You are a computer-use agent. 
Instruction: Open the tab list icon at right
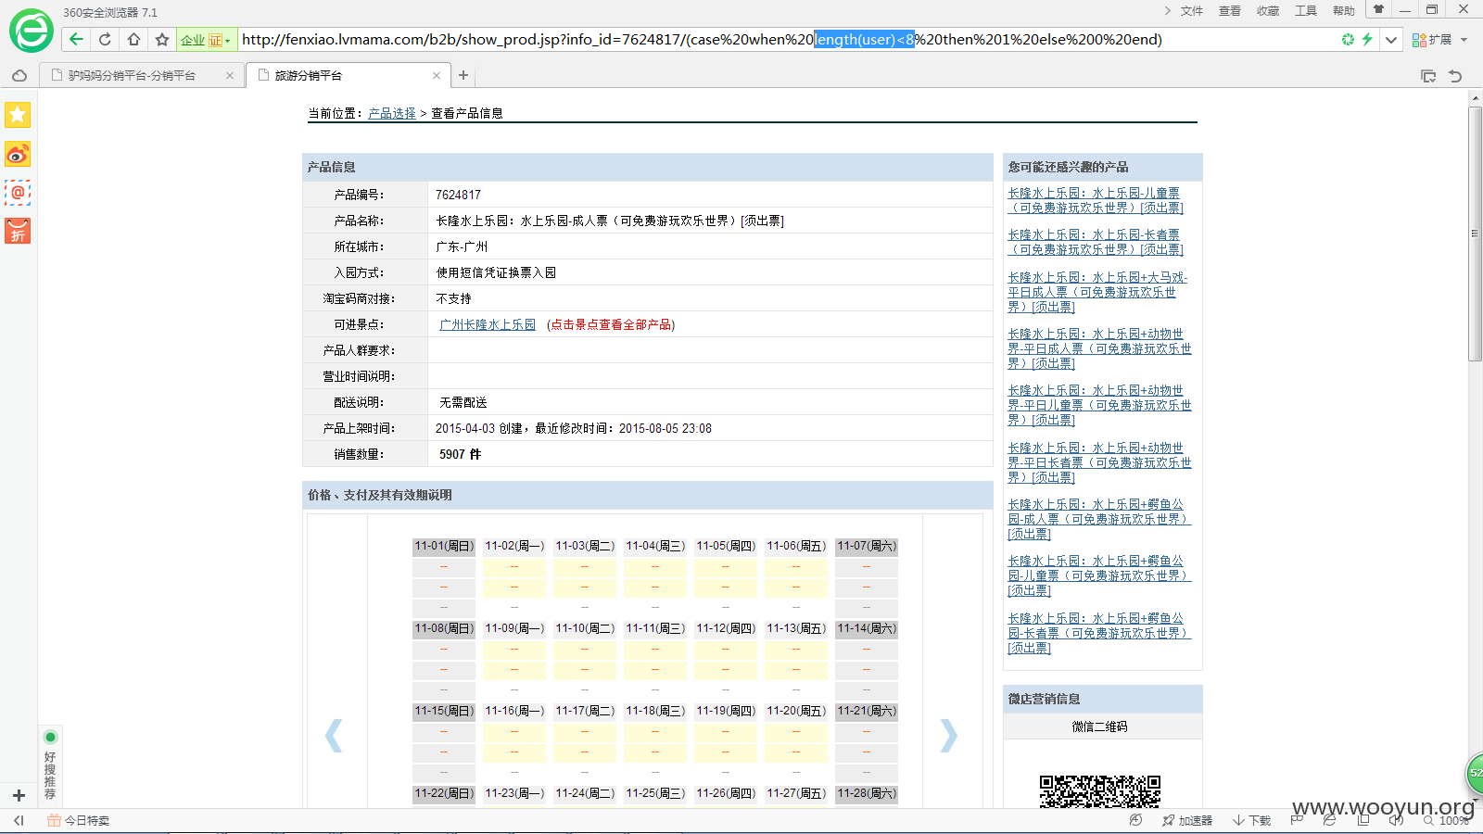pos(1428,76)
